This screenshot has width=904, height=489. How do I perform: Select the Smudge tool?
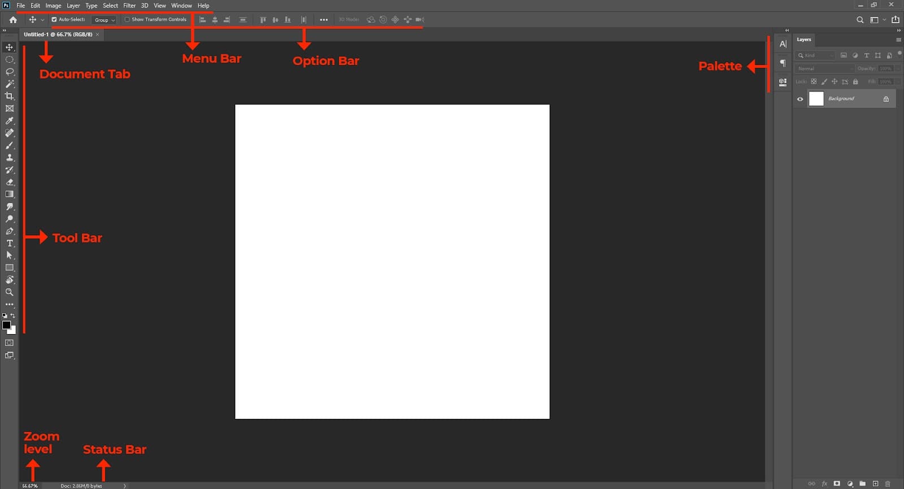(10, 206)
